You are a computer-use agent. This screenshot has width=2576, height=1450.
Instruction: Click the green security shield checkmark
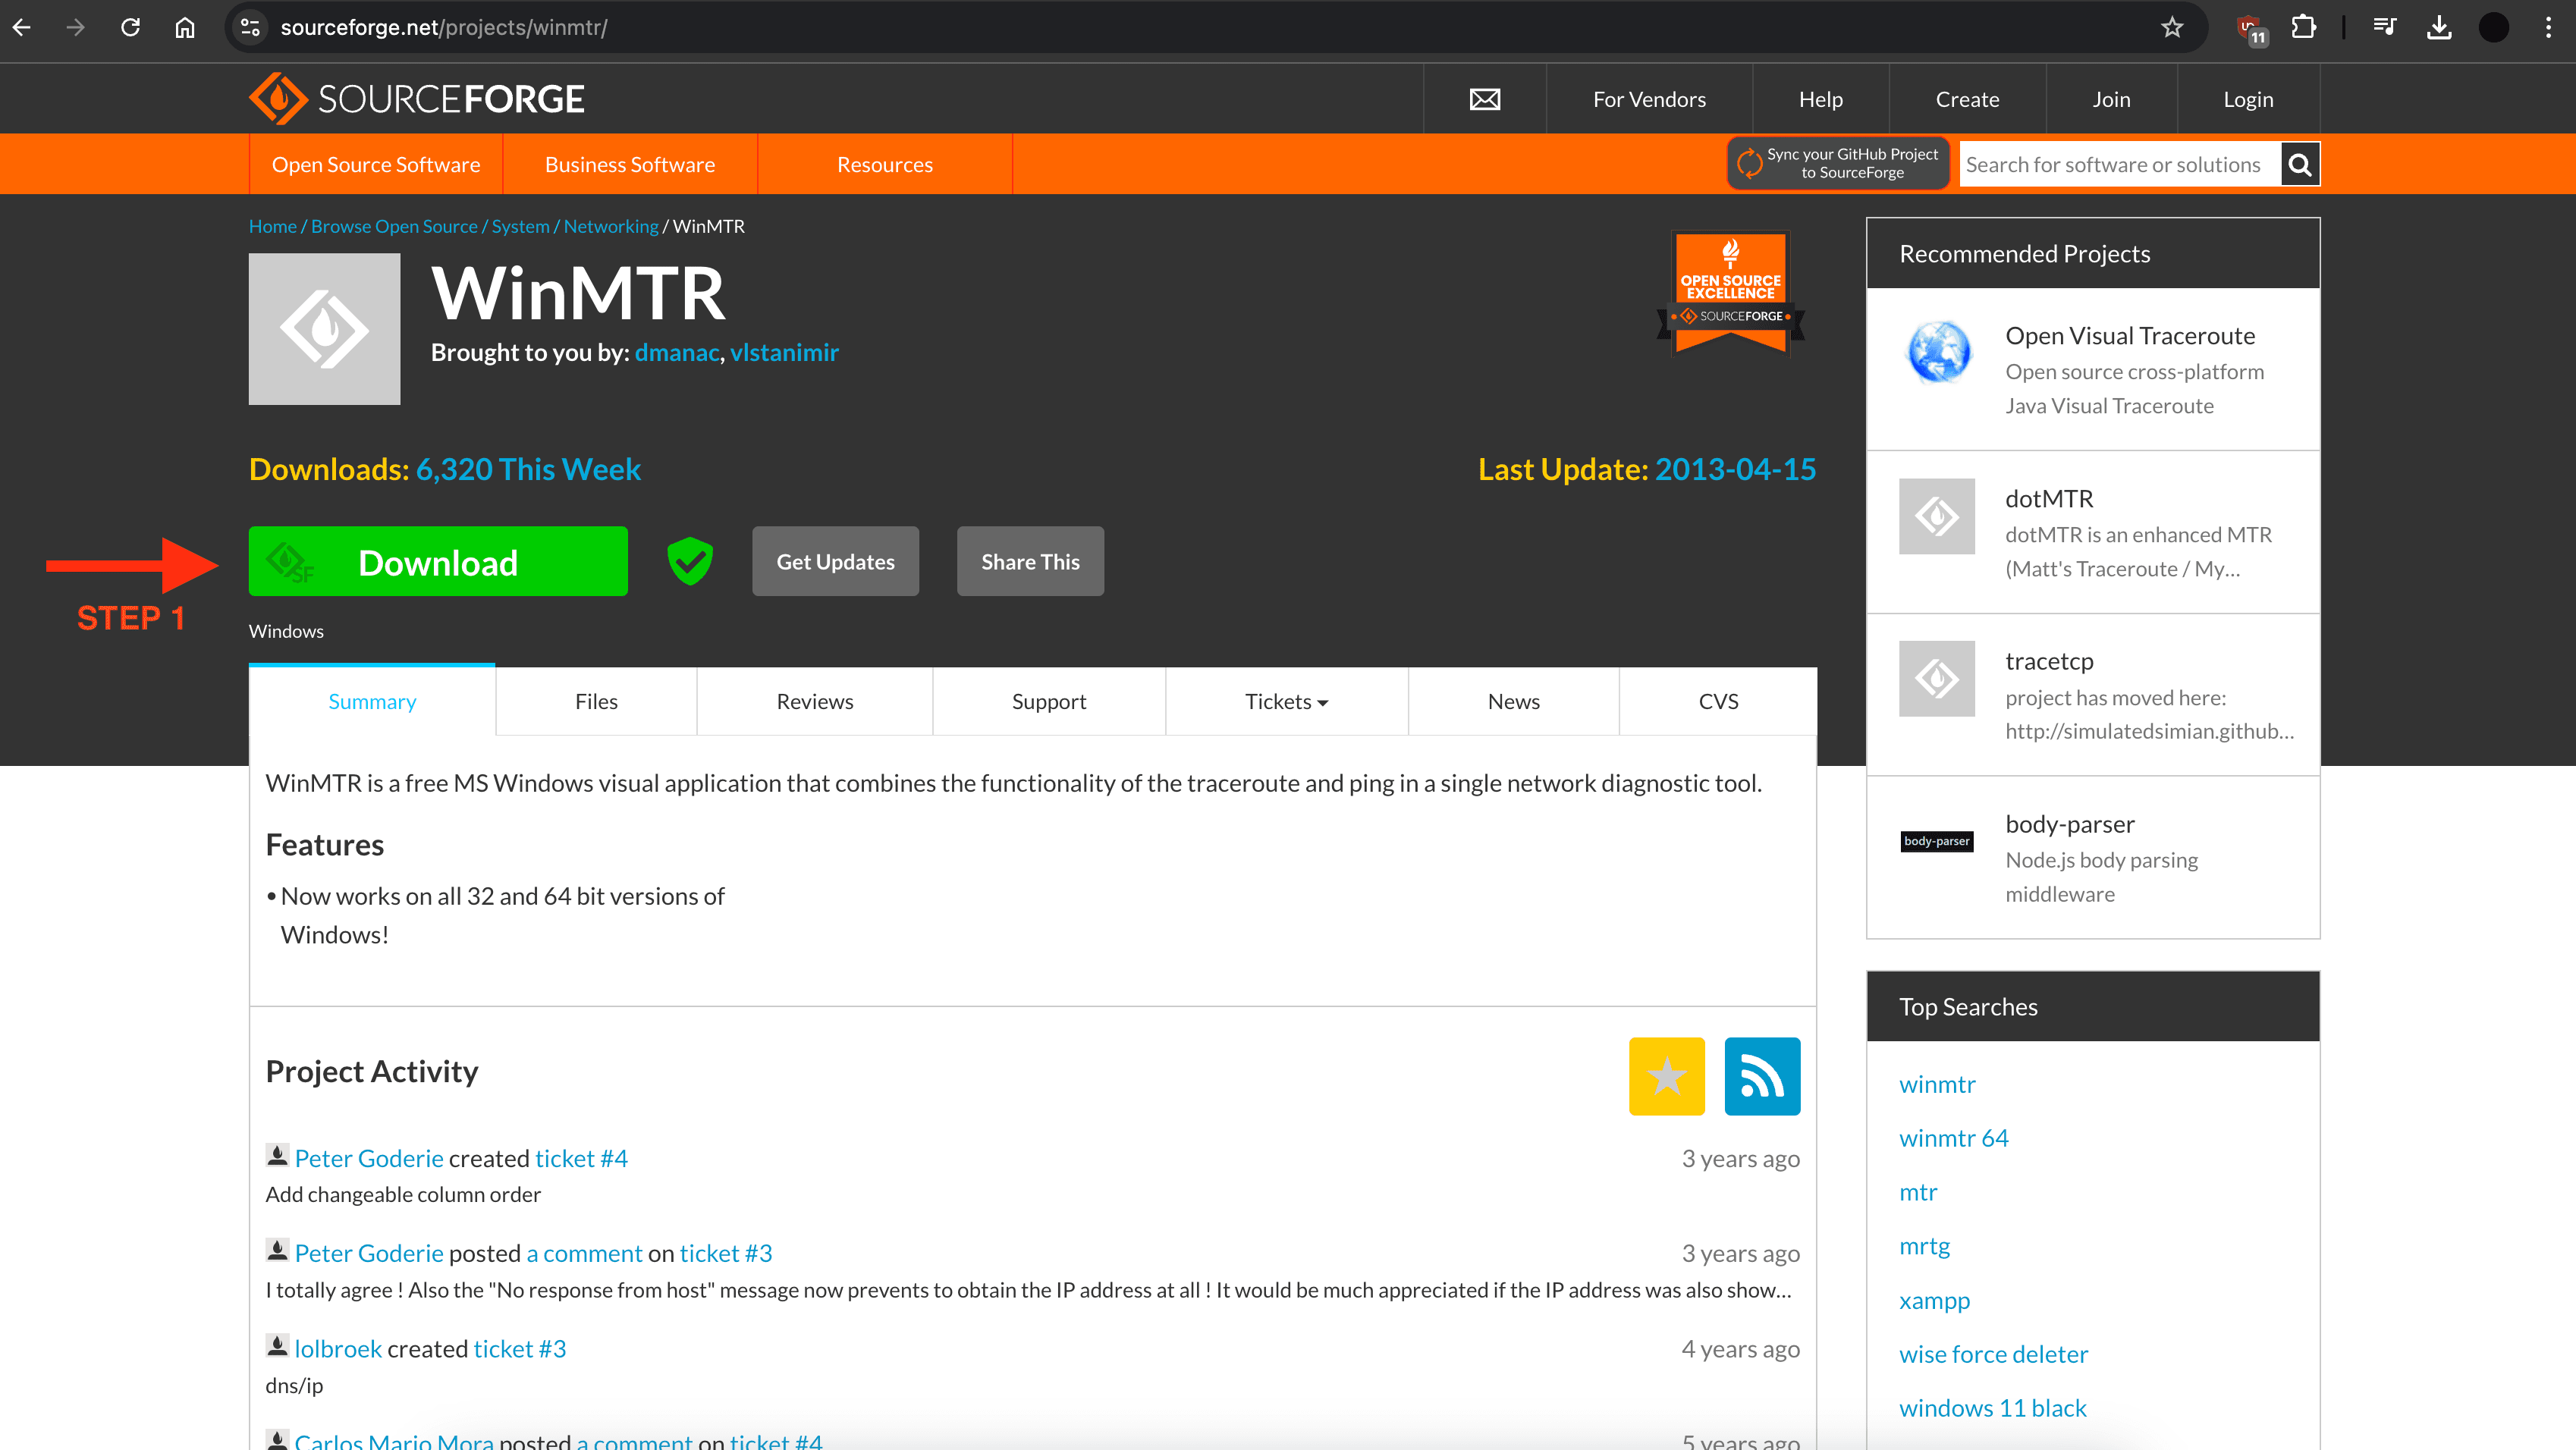(690, 561)
